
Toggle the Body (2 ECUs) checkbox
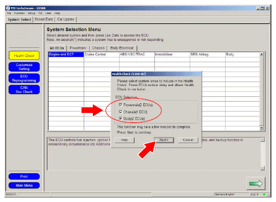tap(121, 118)
